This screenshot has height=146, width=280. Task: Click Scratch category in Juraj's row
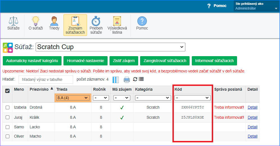click(x=153, y=117)
